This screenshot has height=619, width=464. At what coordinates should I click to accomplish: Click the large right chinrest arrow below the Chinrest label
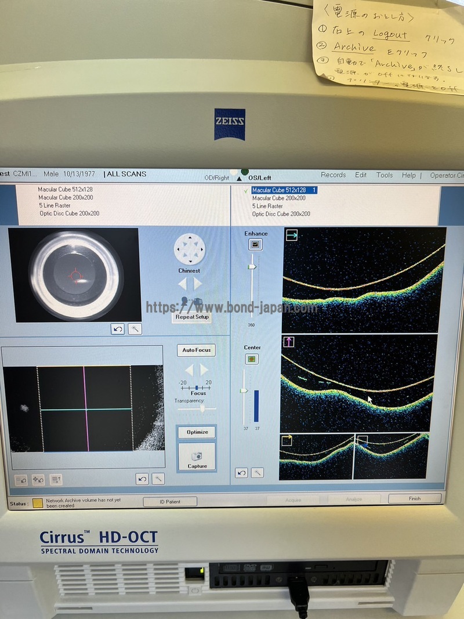pyautogui.click(x=197, y=284)
